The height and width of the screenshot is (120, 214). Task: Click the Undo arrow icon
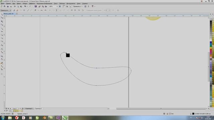25,6
